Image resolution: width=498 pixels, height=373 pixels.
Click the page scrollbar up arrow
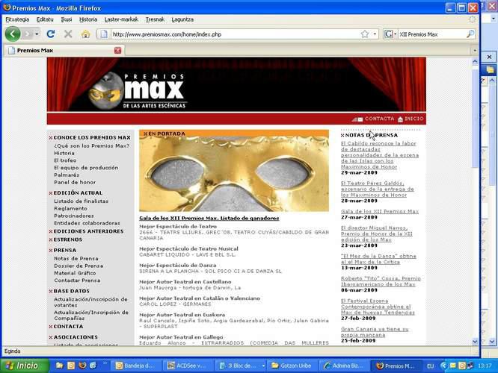(475, 61)
